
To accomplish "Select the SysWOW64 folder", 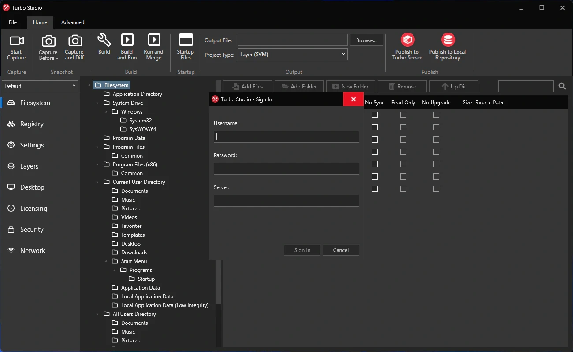I will tap(138, 129).
